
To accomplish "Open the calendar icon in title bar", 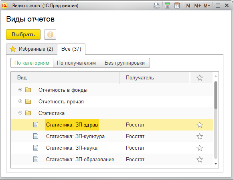I will [x=177, y=6].
